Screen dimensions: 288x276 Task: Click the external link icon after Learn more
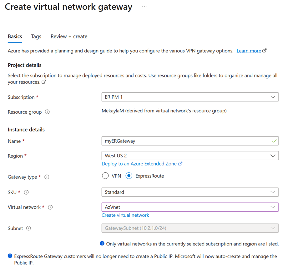pos(264,50)
